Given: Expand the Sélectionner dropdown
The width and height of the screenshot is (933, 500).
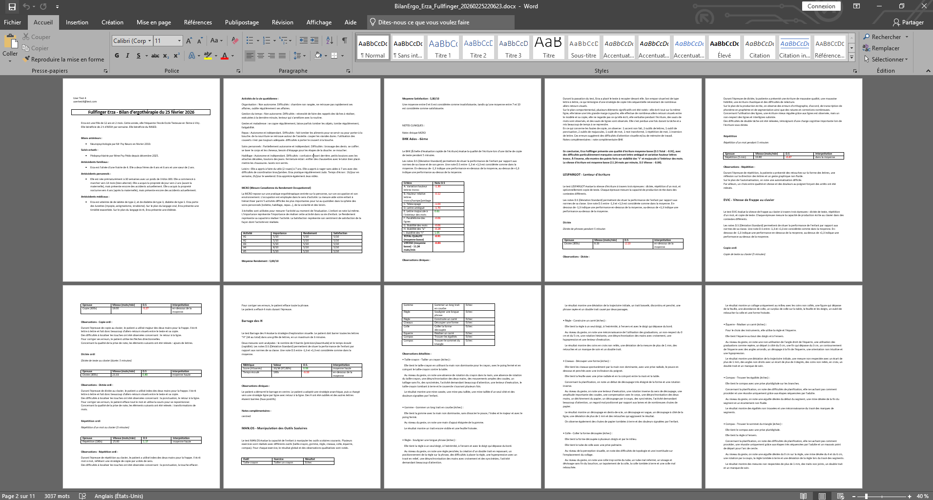Looking at the screenshot, I should 886,60.
